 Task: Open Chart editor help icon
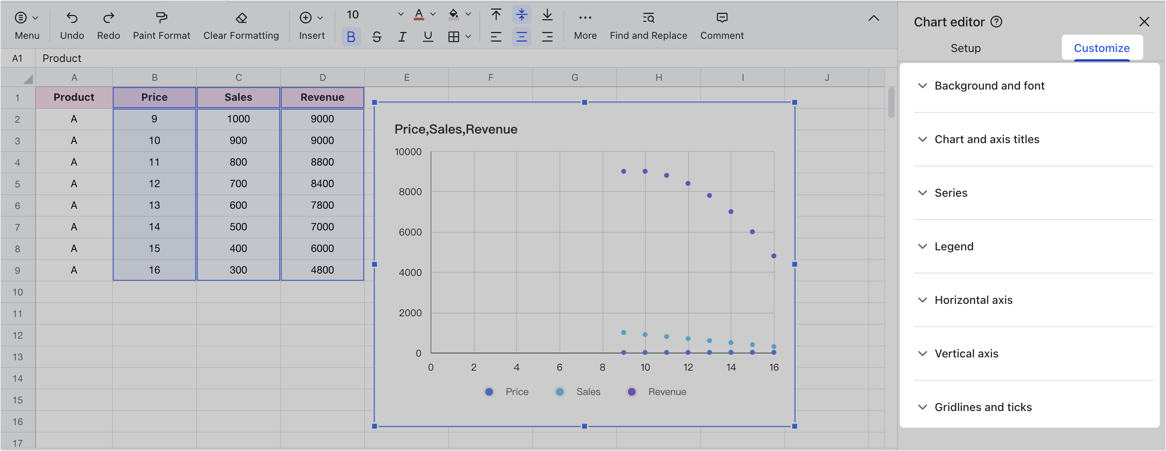[x=996, y=22]
